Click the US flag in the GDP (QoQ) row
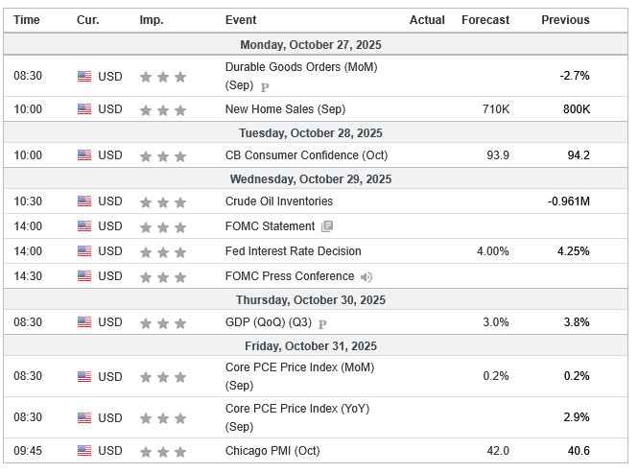This screenshot has width=638, height=473. pyautogui.click(x=84, y=322)
